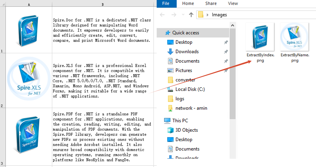Viewport: 316px width, 167px height.
Task: Click pin icon next to Downloads
Action: click(226, 52)
